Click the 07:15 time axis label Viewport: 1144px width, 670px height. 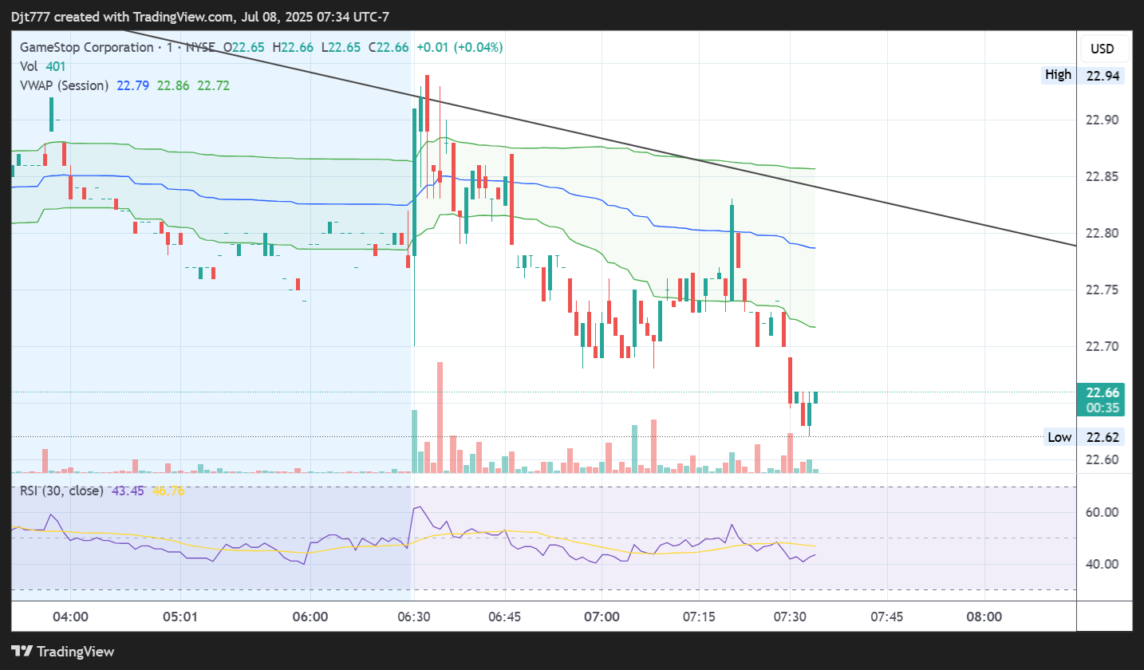699,617
